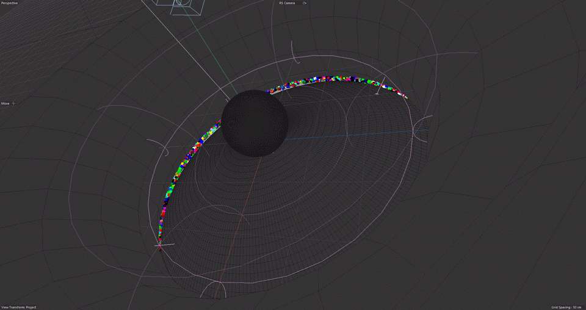Click the Grid Spacing : 50 cm text
The height and width of the screenshot is (310, 586).
point(568,307)
